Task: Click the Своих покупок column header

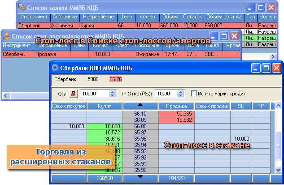Action: tap(69, 106)
